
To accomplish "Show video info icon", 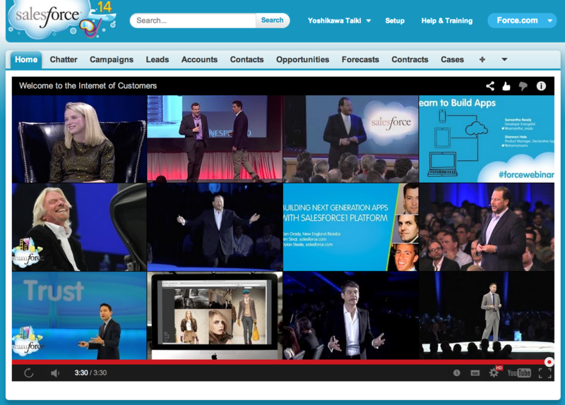I will click(541, 86).
